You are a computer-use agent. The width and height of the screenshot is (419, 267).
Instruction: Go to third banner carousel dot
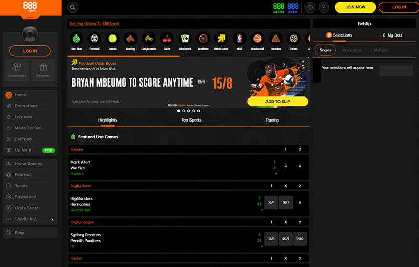(x=188, y=111)
